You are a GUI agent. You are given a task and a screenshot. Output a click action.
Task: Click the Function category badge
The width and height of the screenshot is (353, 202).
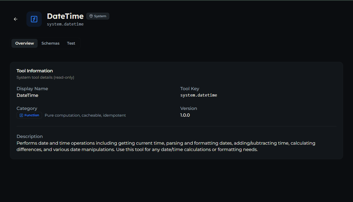click(29, 115)
